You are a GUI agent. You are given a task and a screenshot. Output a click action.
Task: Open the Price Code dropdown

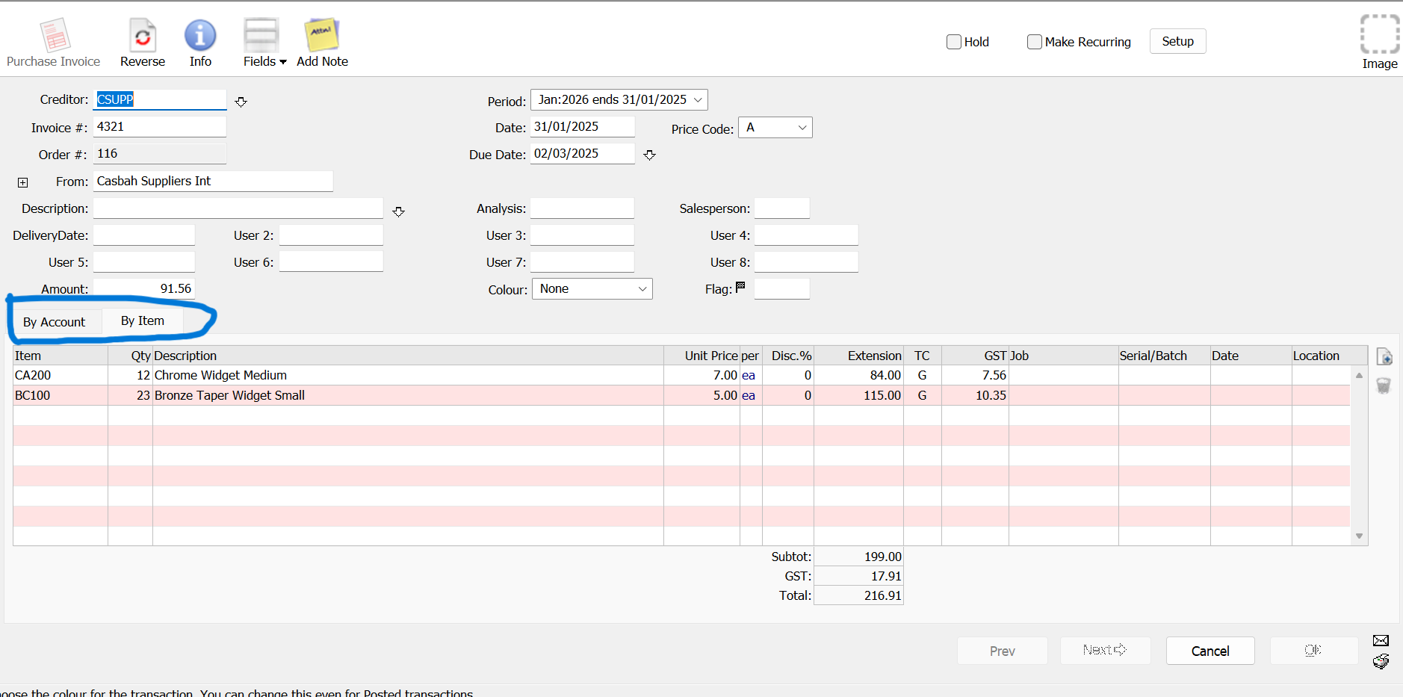point(775,128)
